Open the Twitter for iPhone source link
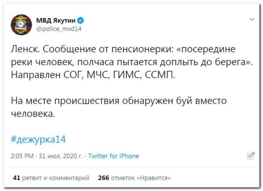 (x=113, y=156)
